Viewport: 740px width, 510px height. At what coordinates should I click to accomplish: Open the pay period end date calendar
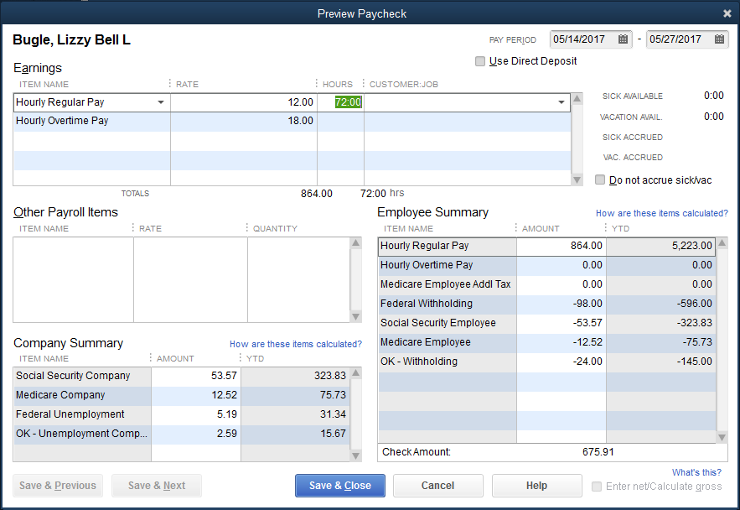[719, 39]
